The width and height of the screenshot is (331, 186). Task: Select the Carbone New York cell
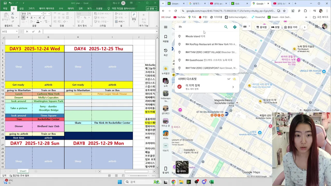click(48, 94)
